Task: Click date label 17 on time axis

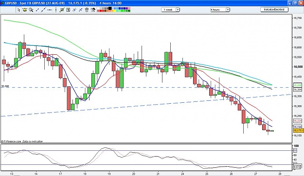Action: pyautogui.click(x=60, y=174)
